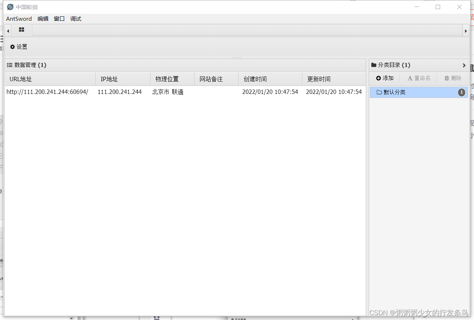Image resolution: width=474 pixels, height=320 pixels.
Task: Click the 分类目录 folder icon
Action: [x=374, y=65]
